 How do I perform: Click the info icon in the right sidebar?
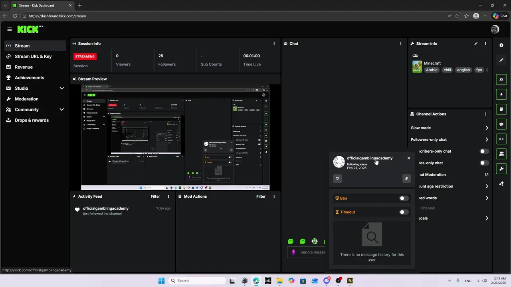[x=501, y=45]
